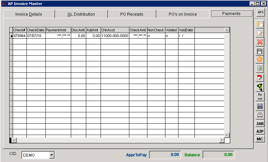
Task: Select the PO Receipts tab
Action: coord(132,14)
